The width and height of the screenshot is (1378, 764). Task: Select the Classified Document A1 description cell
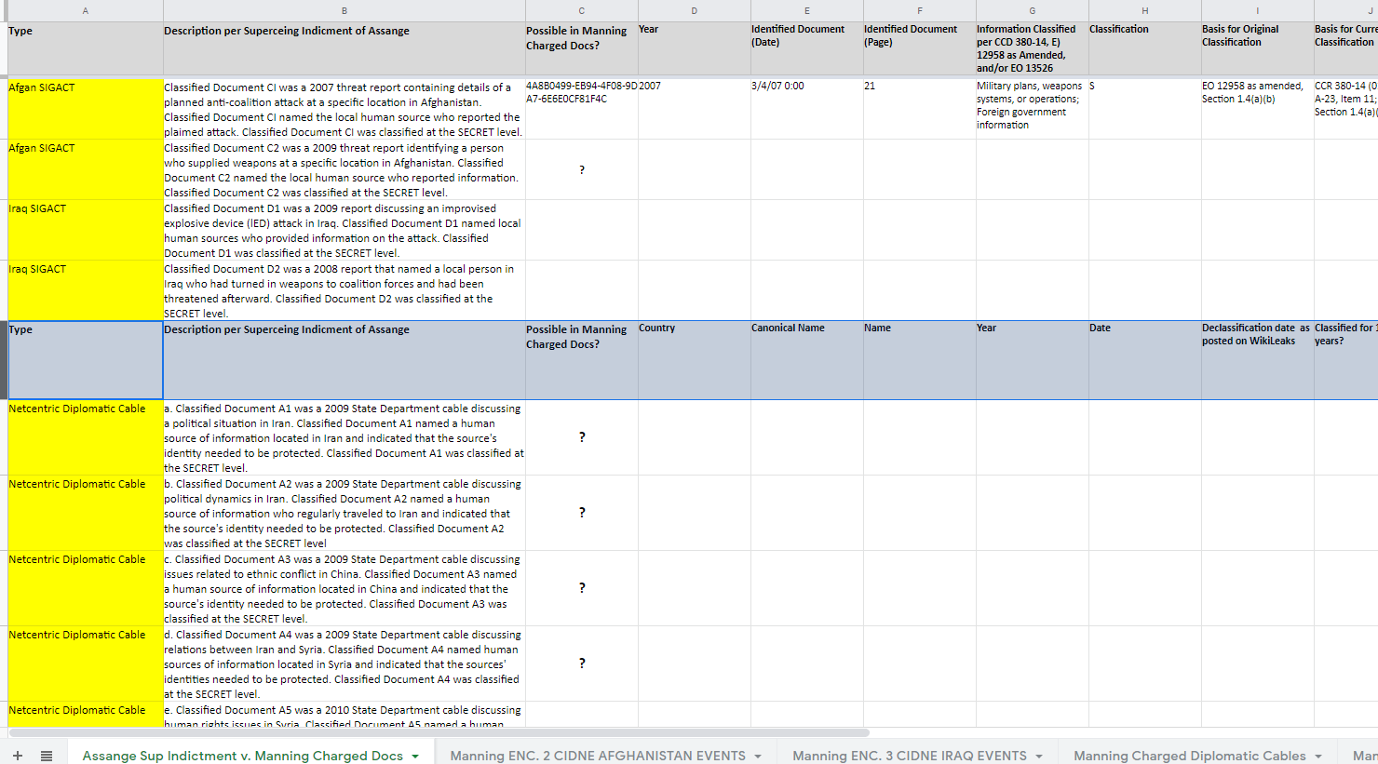point(344,437)
